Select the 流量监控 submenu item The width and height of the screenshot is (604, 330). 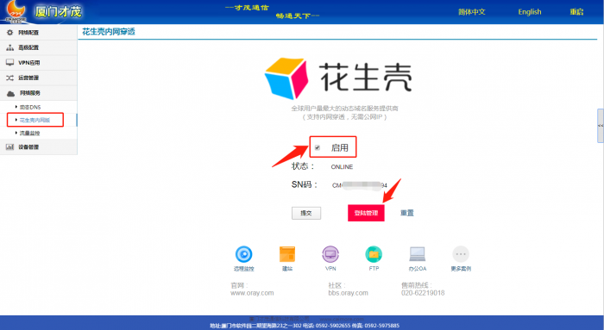tap(29, 133)
